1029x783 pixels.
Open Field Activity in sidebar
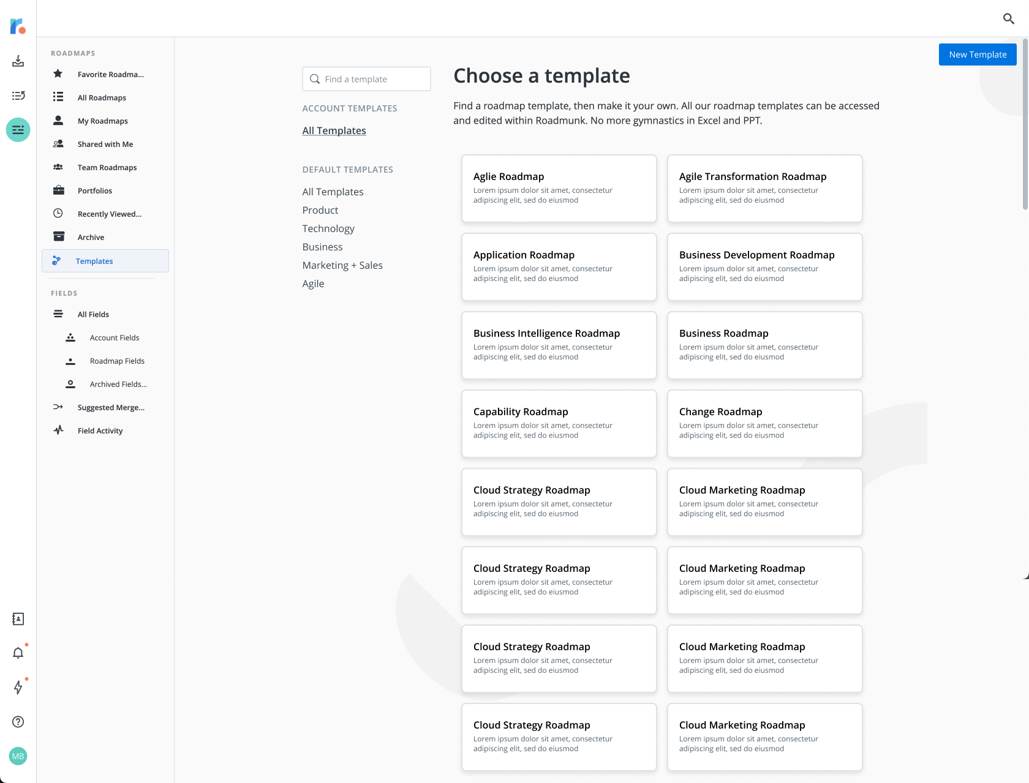click(100, 431)
